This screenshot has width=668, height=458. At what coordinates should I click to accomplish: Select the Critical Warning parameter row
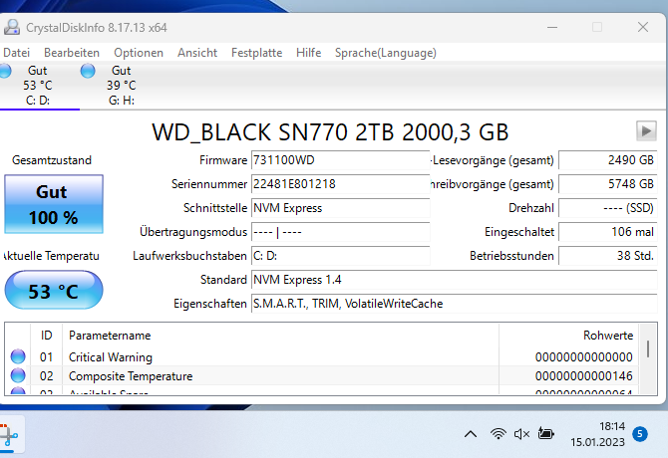pos(322,356)
